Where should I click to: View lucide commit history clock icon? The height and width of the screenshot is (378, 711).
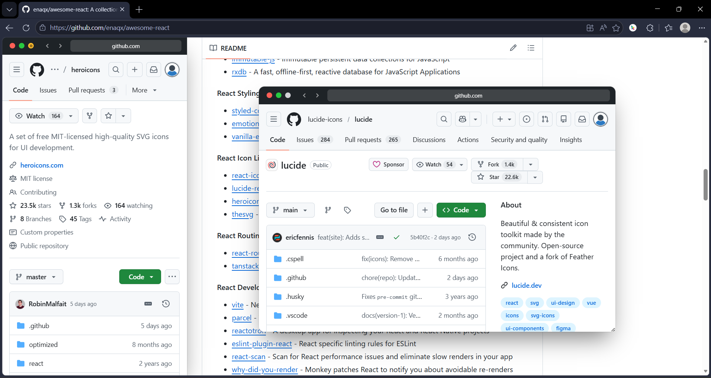(x=472, y=237)
